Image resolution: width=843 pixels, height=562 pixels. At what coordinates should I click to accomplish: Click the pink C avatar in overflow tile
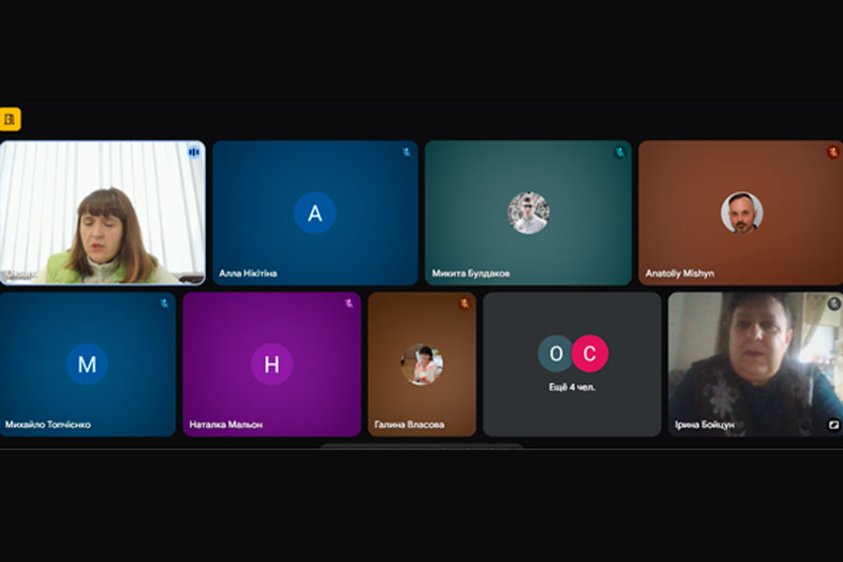click(x=590, y=353)
